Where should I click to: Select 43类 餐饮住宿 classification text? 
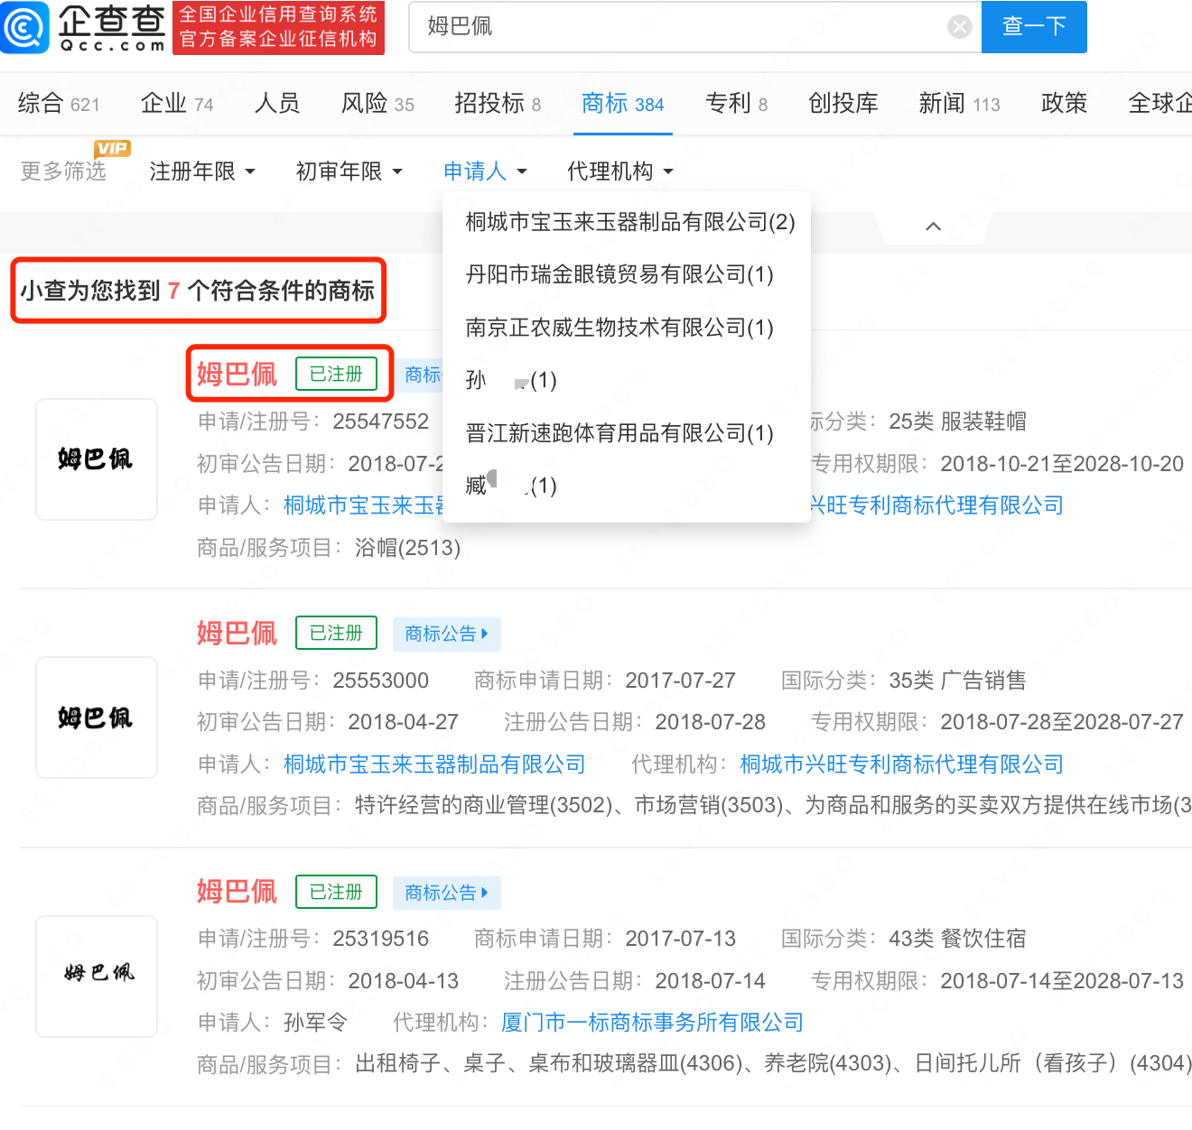pos(957,939)
